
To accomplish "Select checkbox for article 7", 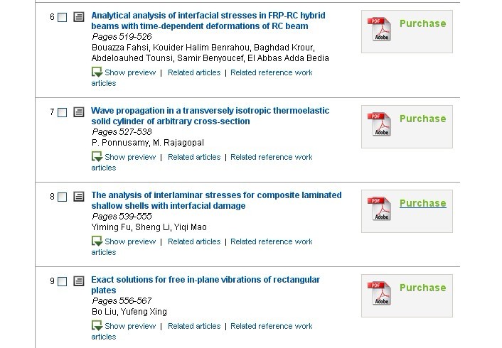I will (63, 113).
